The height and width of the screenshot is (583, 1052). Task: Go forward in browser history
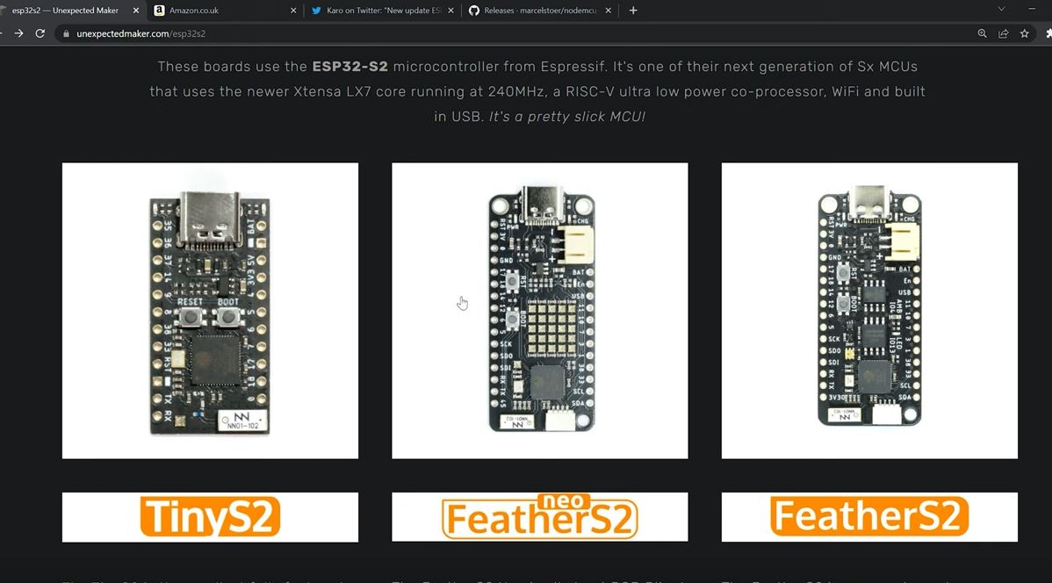click(x=18, y=32)
